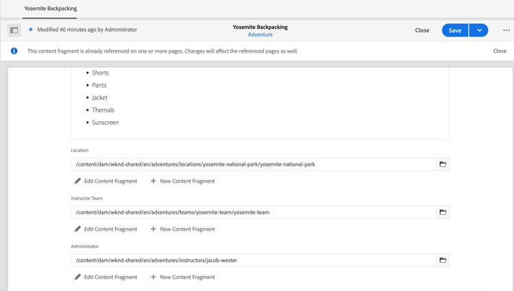Save the content fragment
The width and height of the screenshot is (514, 291).
(x=454, y=30)
